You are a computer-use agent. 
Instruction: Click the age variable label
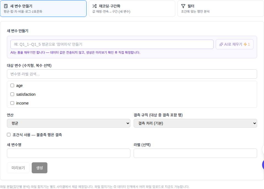click(19, 86)
